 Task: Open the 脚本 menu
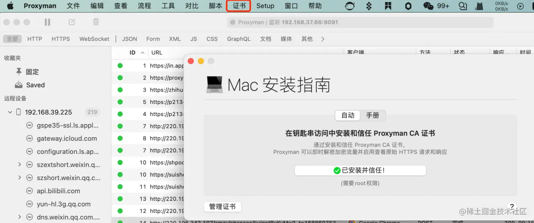pyautogui.click(x=215, y=6)
